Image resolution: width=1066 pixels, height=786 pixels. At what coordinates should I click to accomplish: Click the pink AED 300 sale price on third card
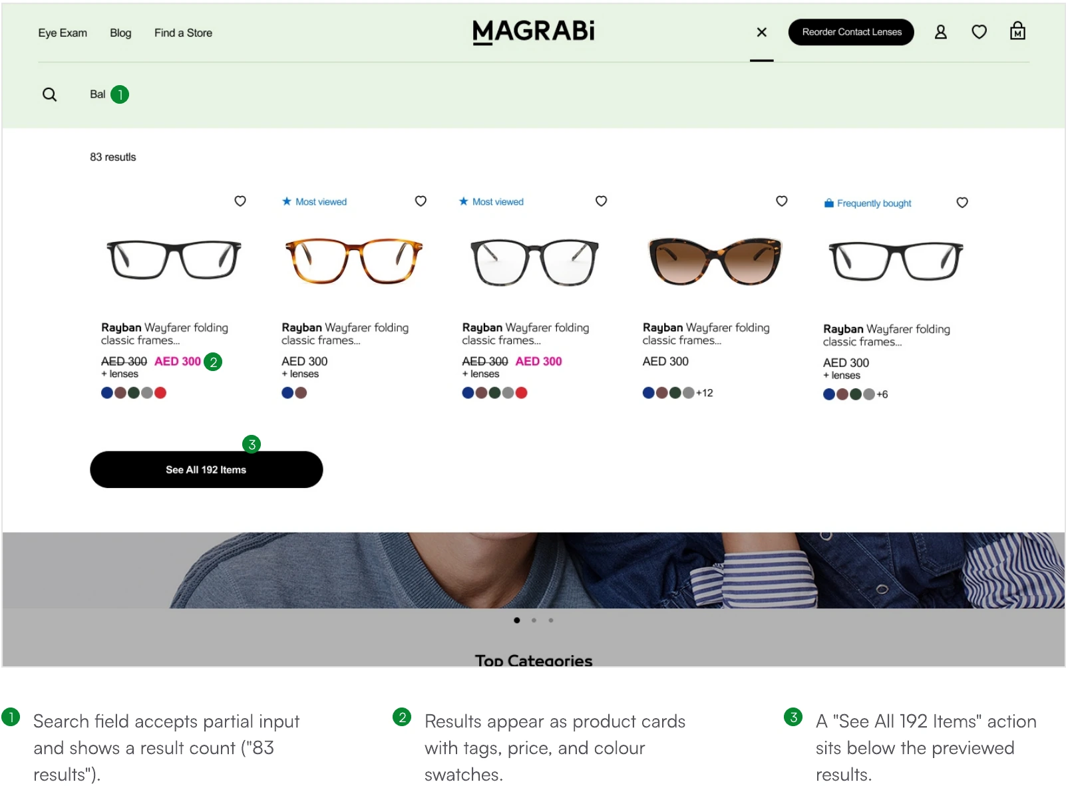(539, 361)
